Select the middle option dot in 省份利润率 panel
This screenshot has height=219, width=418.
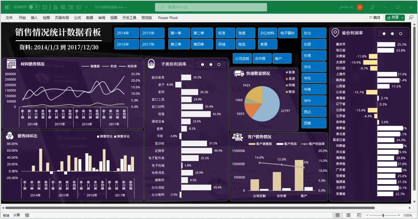click(392, 34)
